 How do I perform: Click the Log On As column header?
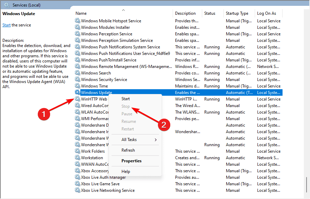[x=266, y=13]
